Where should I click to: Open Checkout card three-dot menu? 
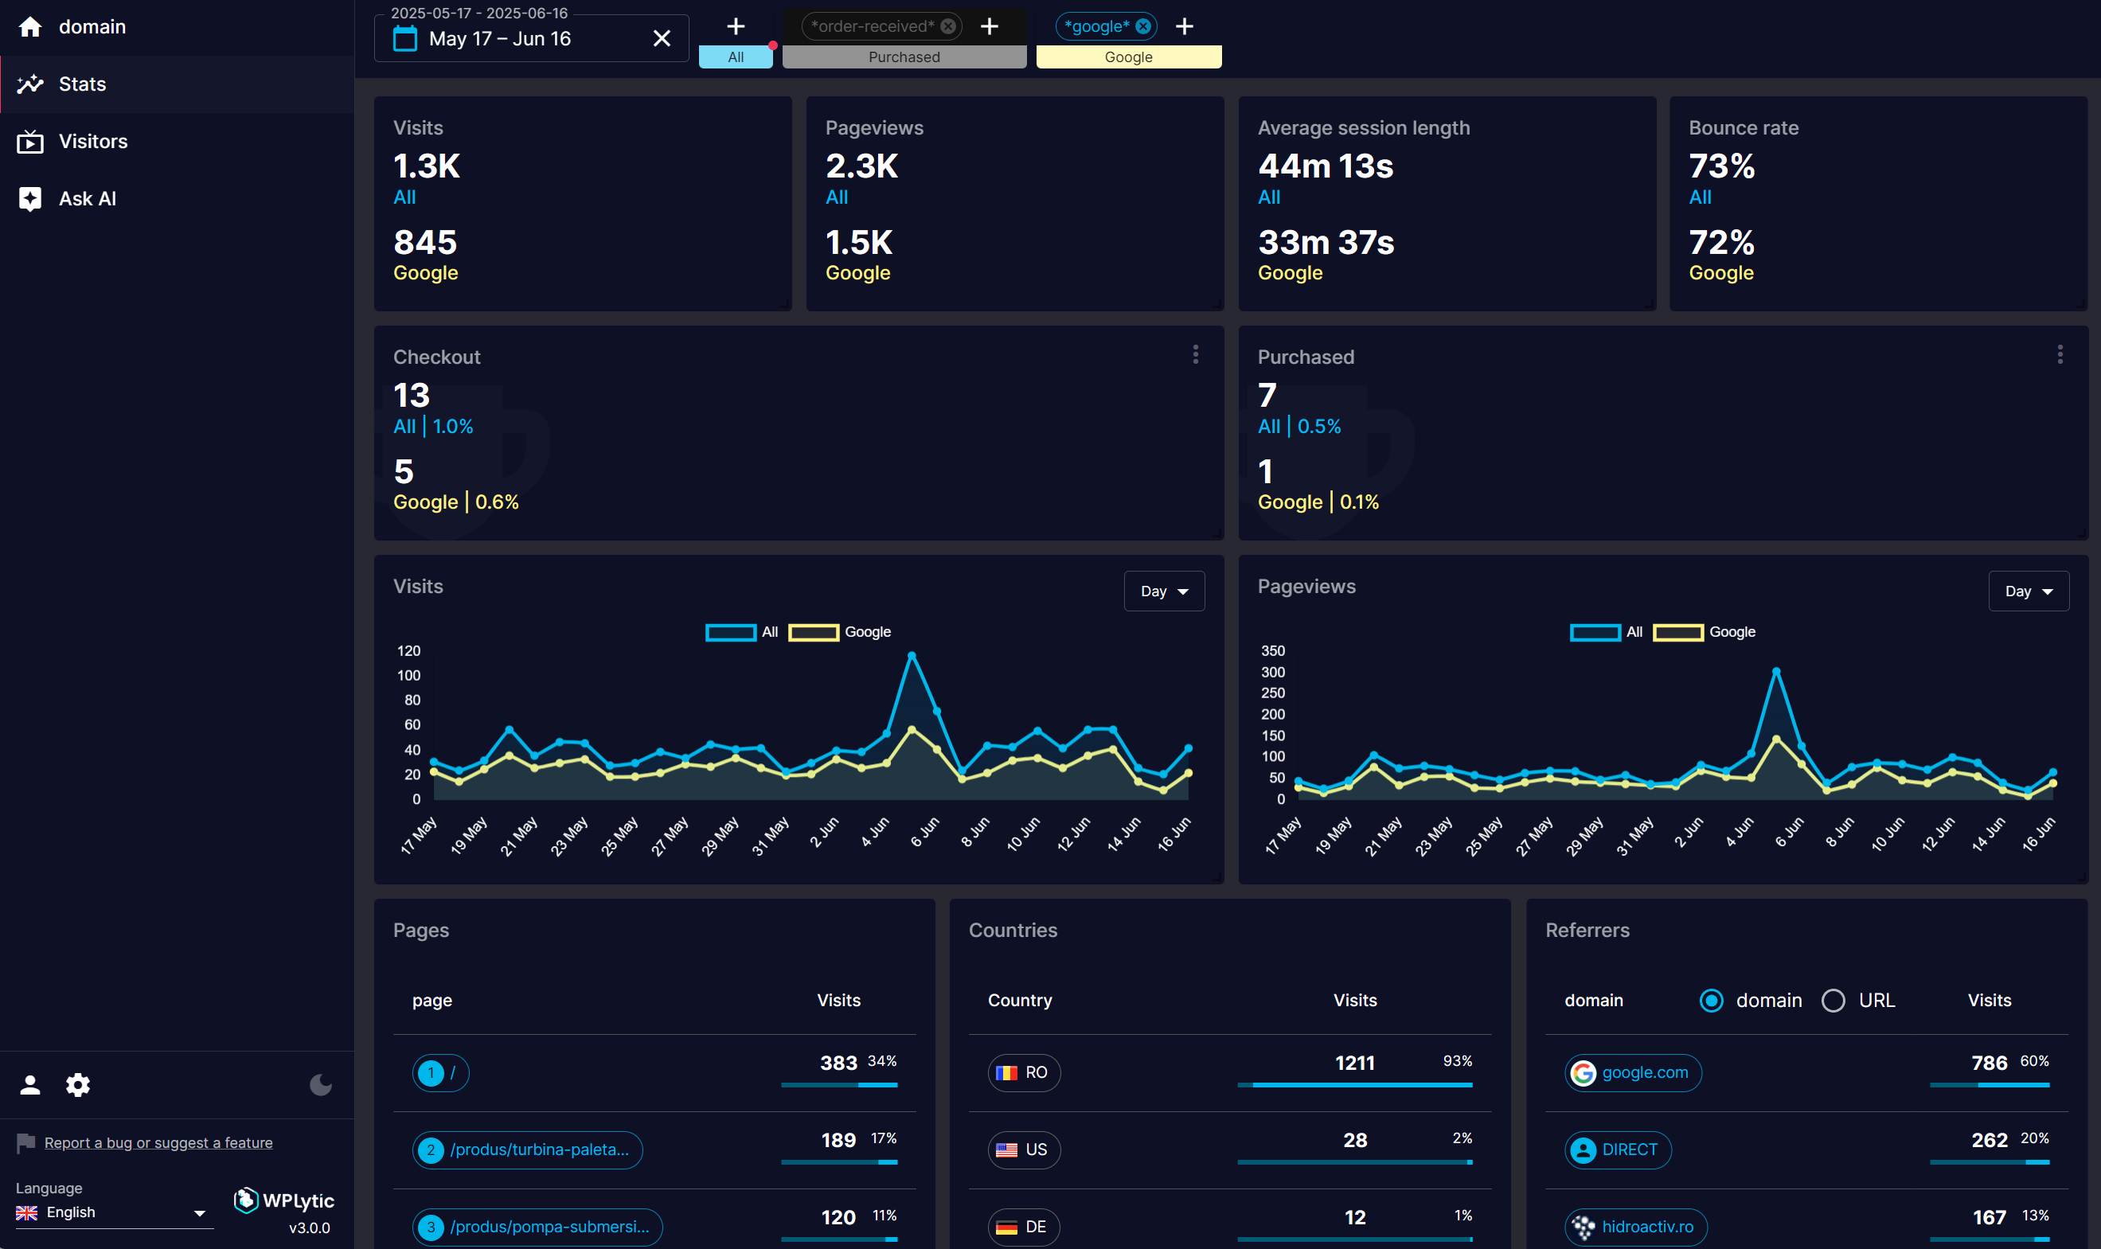[1195, 354]
